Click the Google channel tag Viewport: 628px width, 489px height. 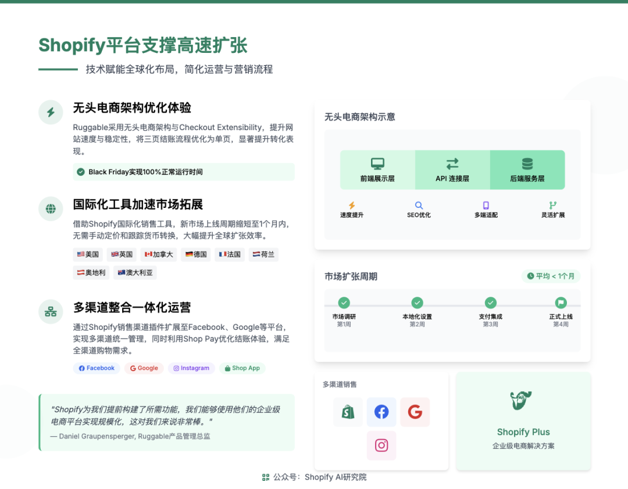pyautogui.click(x=144, y=368)
